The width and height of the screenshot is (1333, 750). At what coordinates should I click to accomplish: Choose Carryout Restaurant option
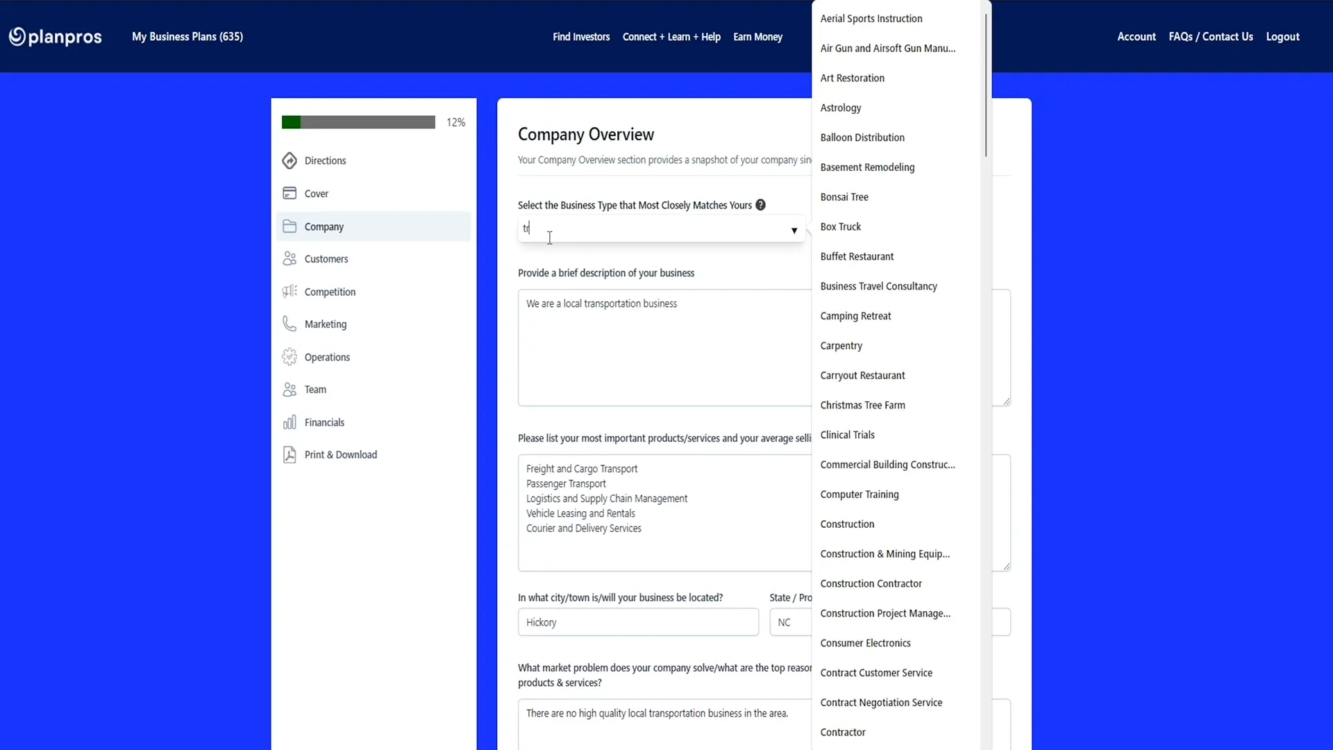pyautogui.click(x=896, y=376)
